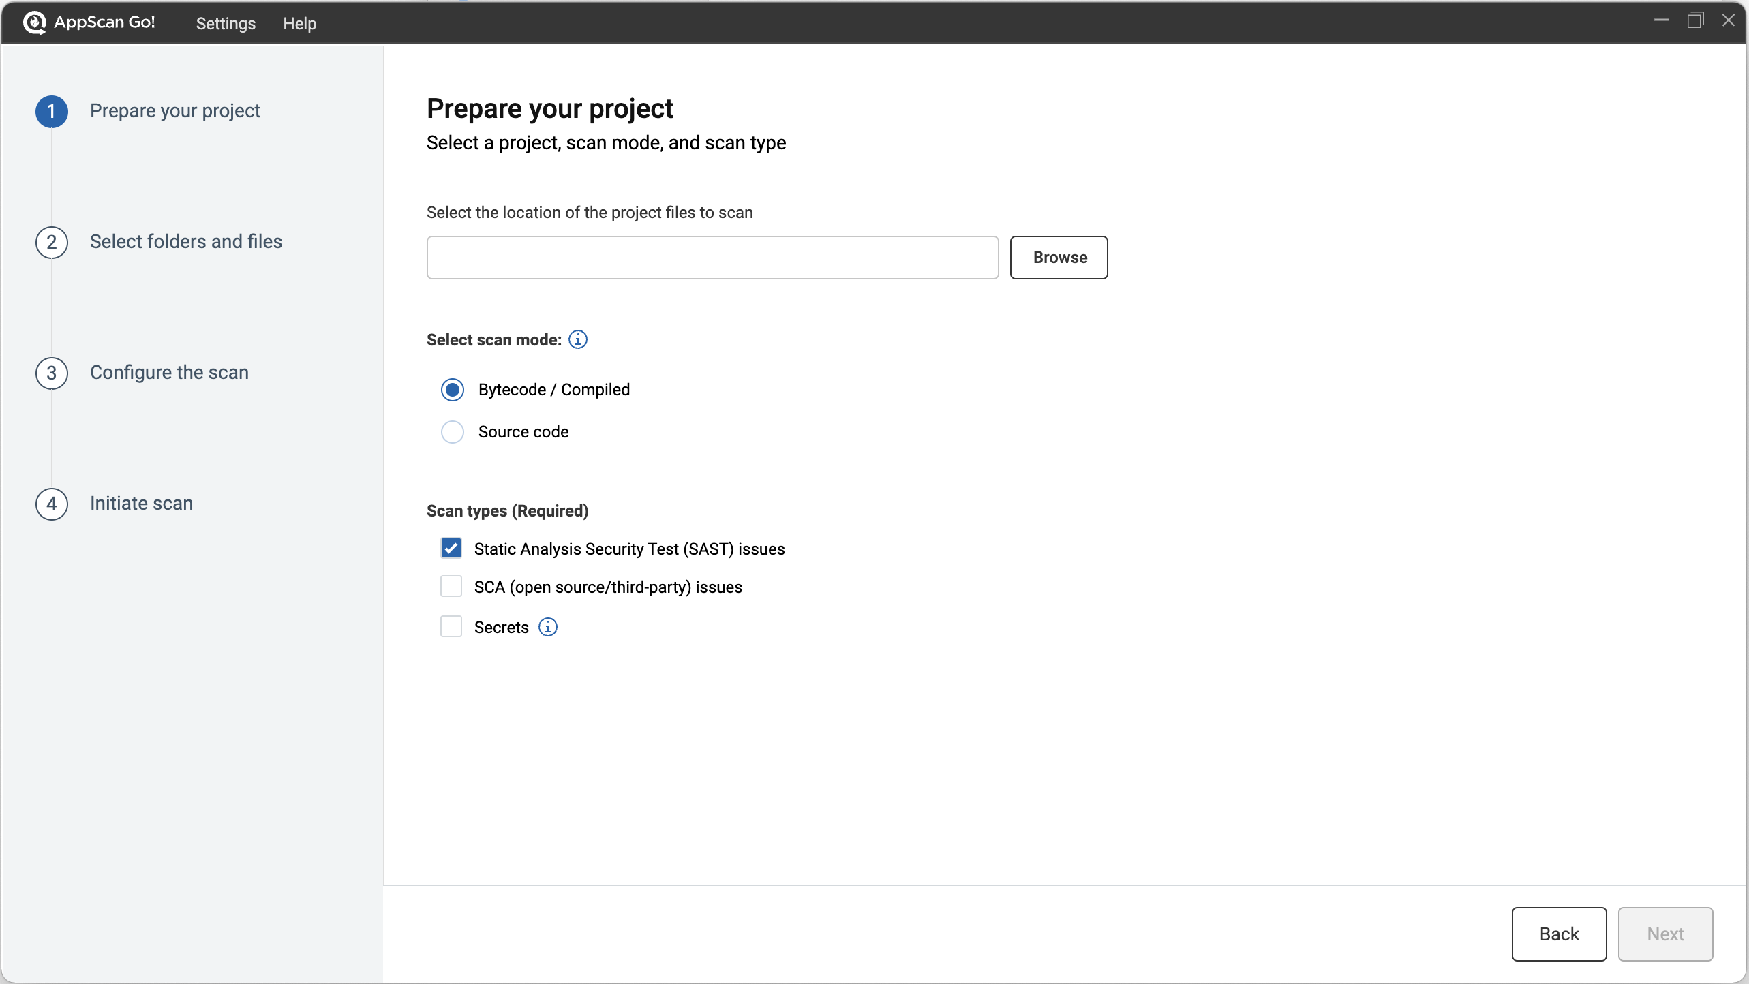Click the info icon next to Secrets

547,627
